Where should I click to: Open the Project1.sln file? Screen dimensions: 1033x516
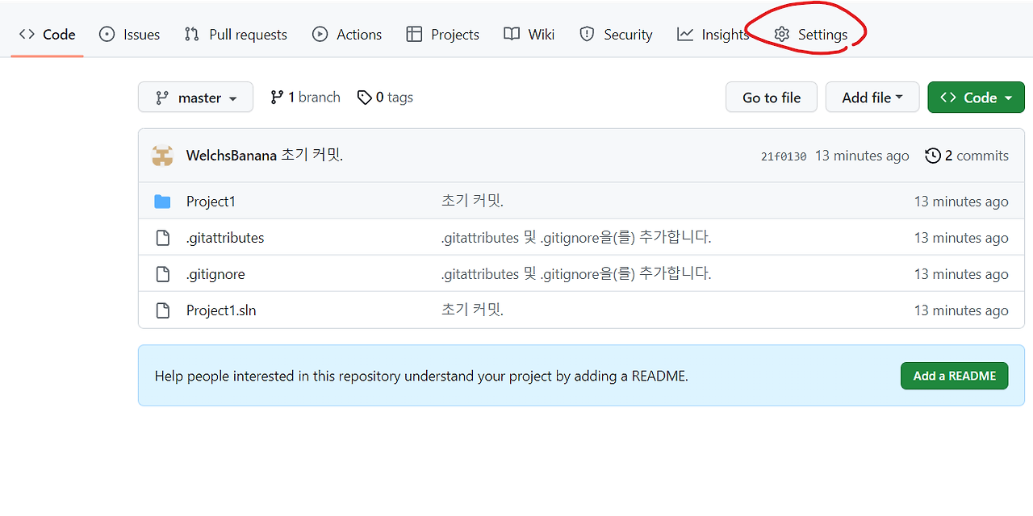(221, 310)
